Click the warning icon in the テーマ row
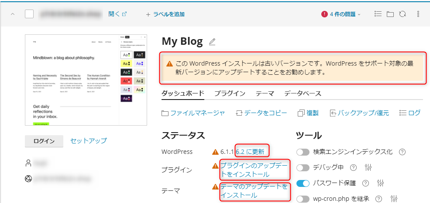430x203 pixels. [215, 187]
